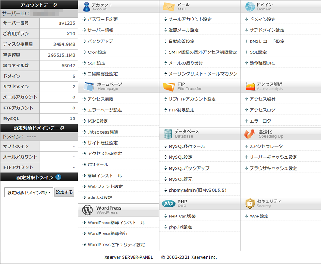Click the Security padlock shield icon
This screenshot has width=321, height=264.
250,203
